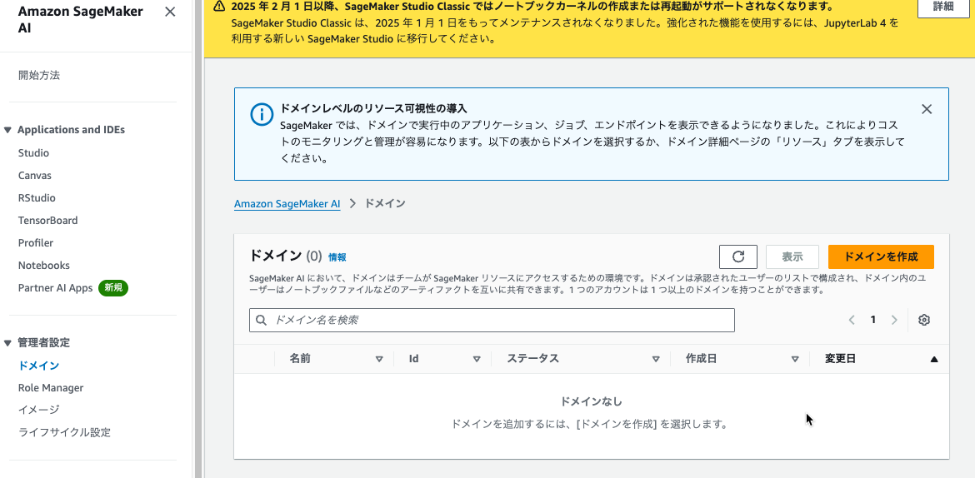The image size is (975, 478).
Task: Sort by 作成日 column arrow
Action: tap(795, 359)
